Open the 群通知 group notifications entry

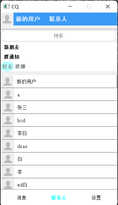click(x=12, y=57)
